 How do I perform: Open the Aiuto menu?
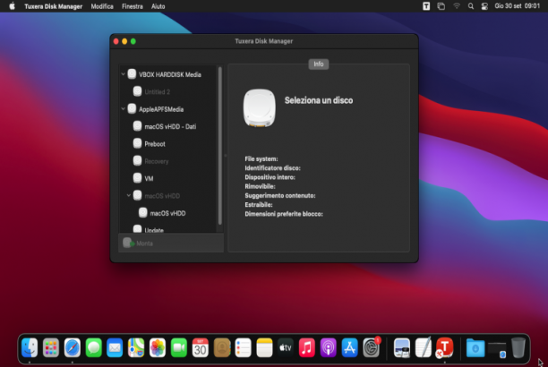tap(158, 6)
